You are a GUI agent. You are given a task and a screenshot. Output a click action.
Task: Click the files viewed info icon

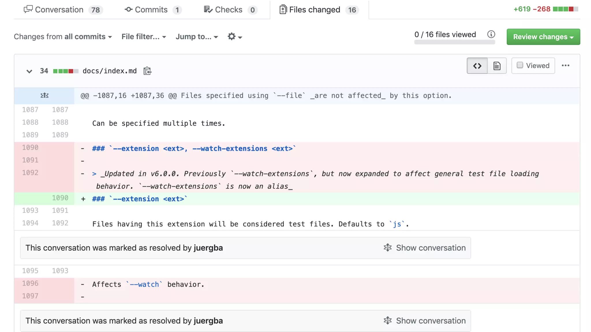pyautogui.click(x=491, y=35)
